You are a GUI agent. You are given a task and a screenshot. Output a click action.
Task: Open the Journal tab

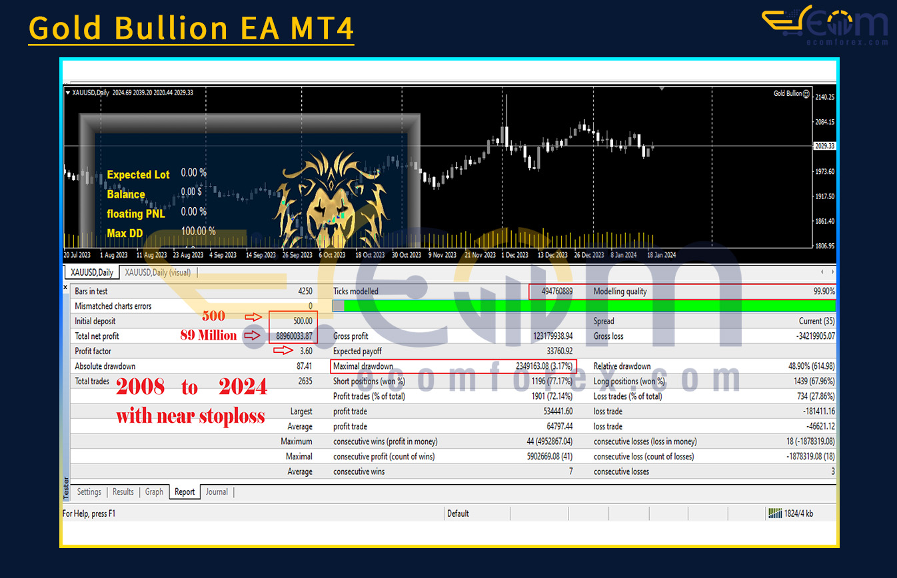coord(217,492)
